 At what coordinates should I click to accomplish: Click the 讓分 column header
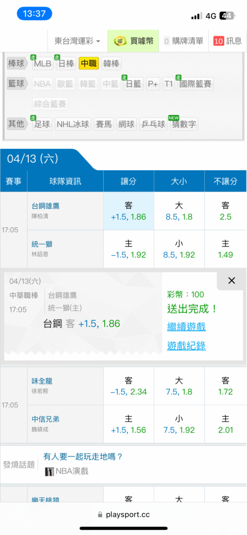point(129,181)
